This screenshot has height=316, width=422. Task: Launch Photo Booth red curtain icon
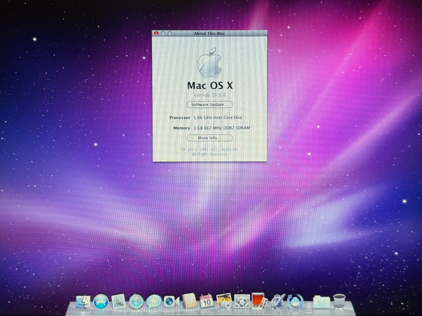(x=259, y=301)
